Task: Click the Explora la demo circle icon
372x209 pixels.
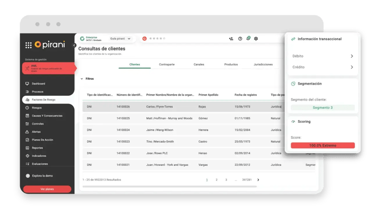Action: click(28, 175)
